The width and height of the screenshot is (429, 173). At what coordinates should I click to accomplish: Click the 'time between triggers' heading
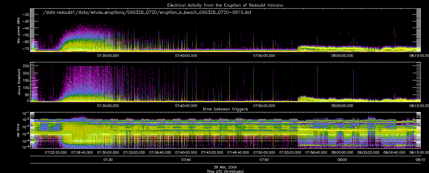click(225, 109)
